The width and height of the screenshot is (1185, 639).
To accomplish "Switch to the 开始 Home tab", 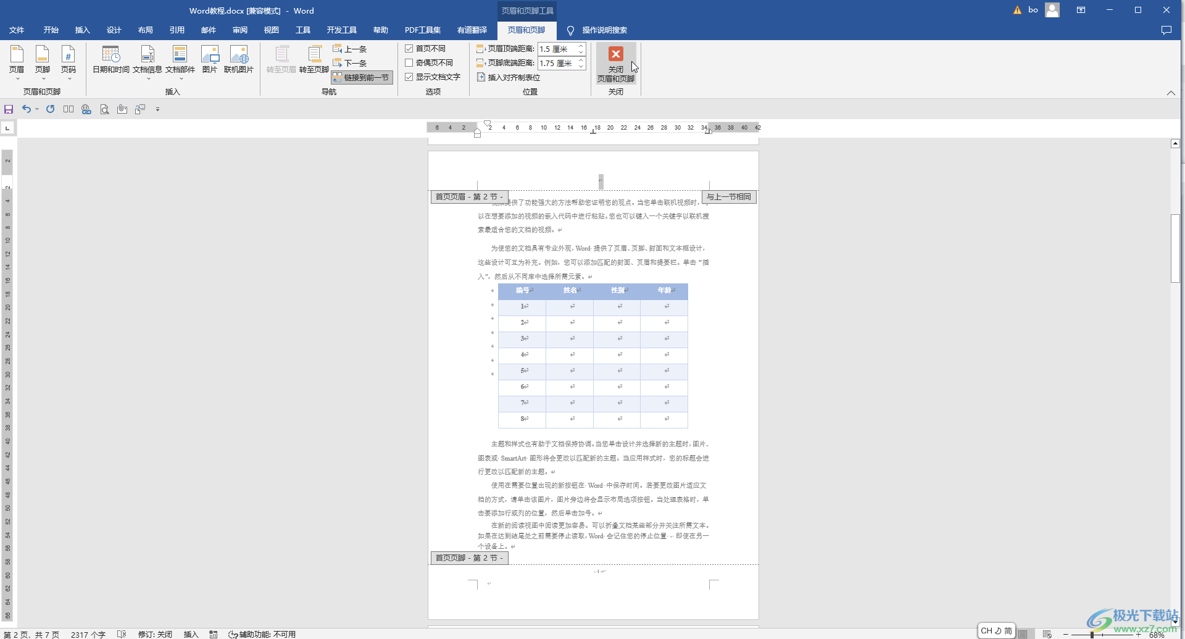I will 51,30.
